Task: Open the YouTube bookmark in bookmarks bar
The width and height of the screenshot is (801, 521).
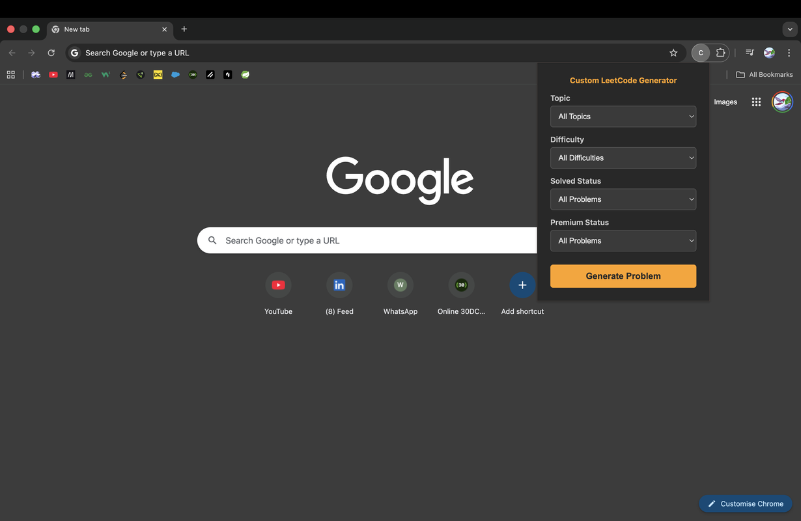Action: [x=53, y=75]
